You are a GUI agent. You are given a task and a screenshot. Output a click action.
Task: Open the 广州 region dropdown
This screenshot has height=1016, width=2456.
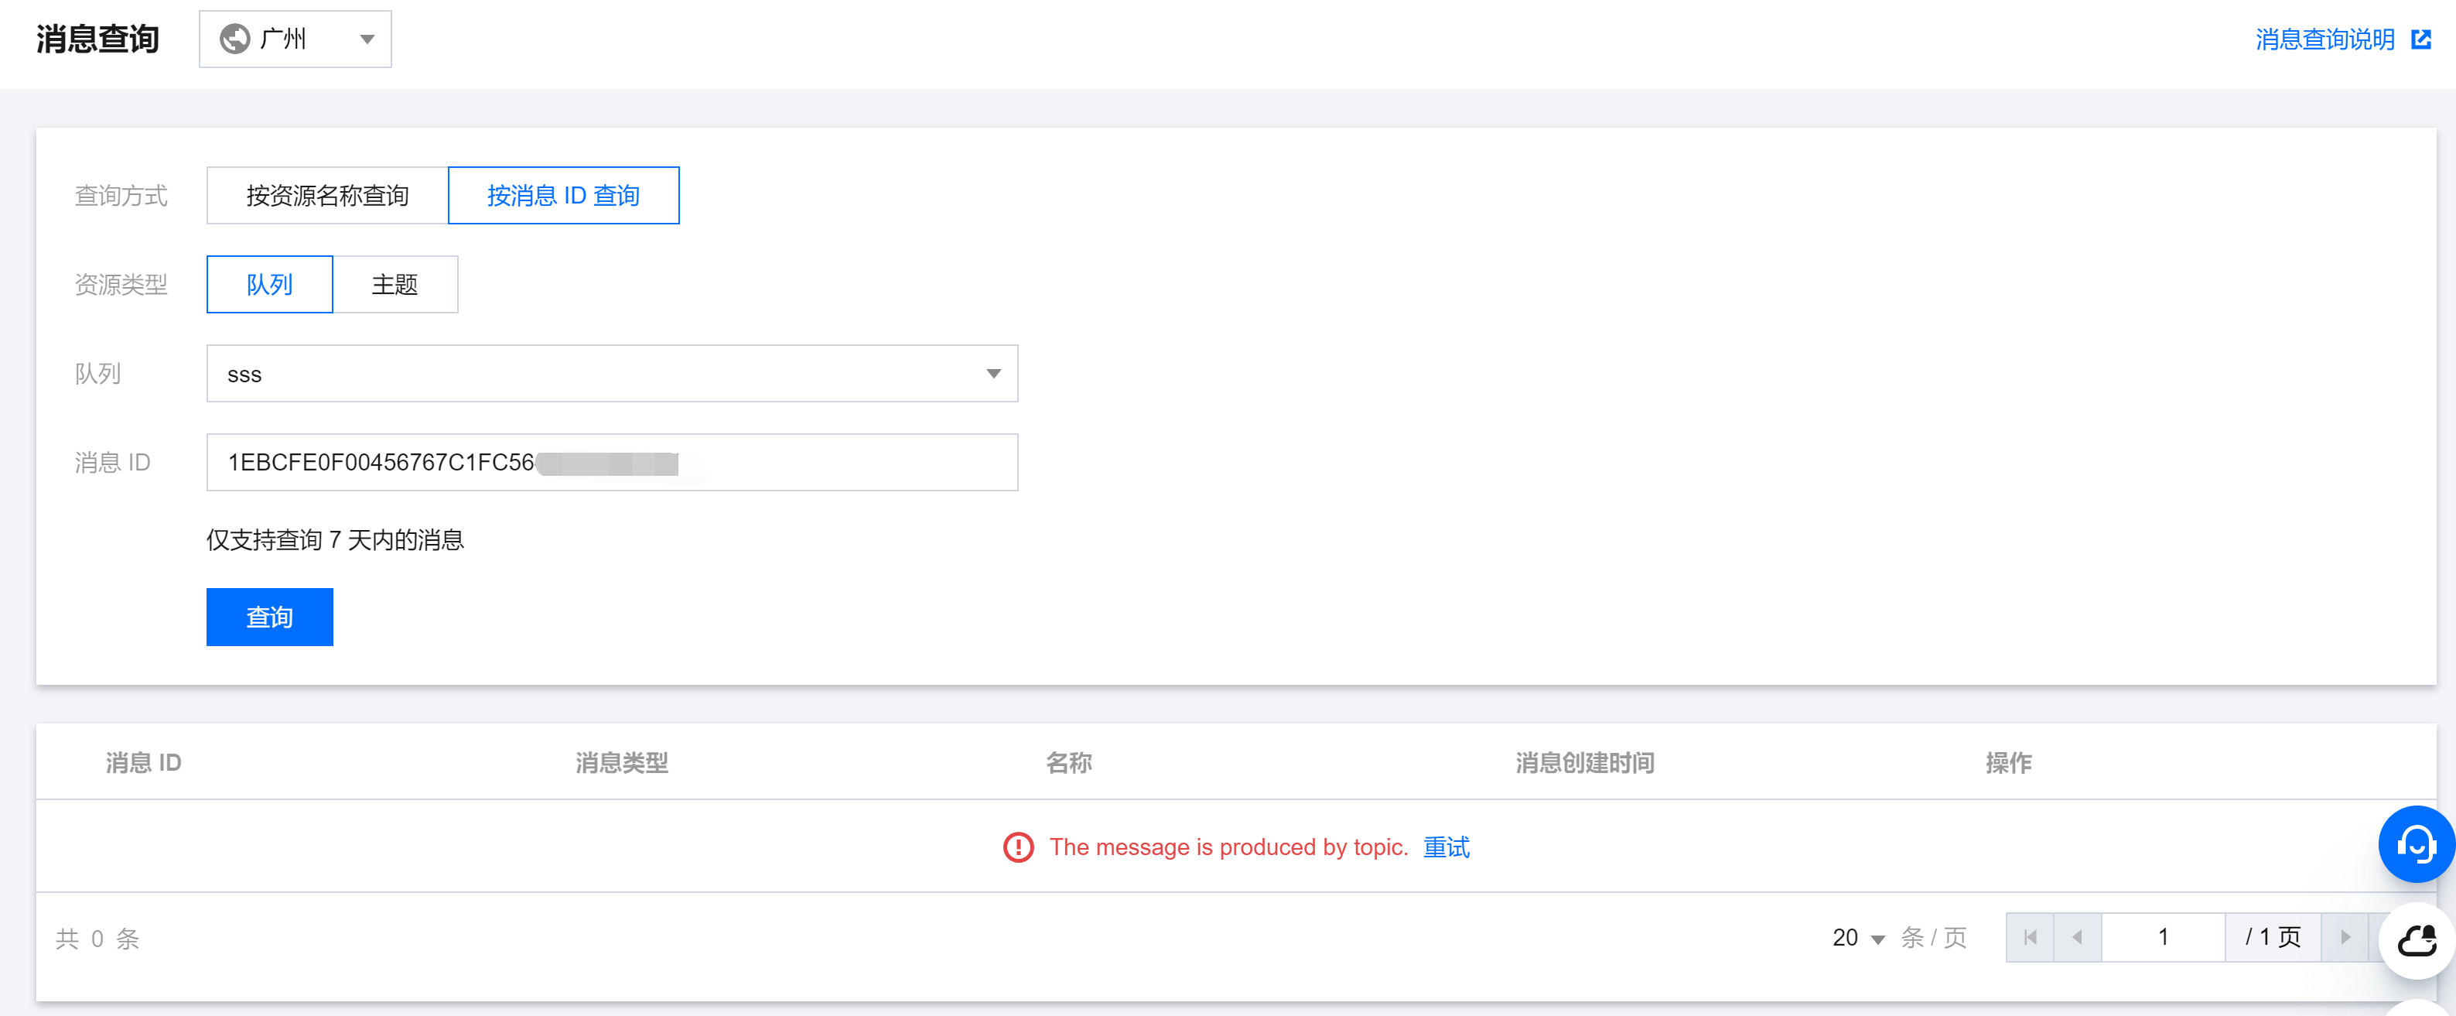(295, 39)
